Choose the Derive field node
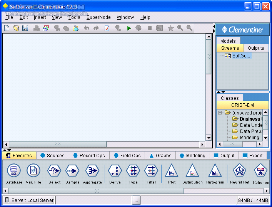 [115, 173]
